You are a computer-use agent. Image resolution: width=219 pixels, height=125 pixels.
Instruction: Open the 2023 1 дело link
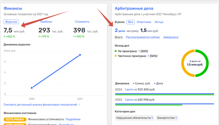pos(129,100)
